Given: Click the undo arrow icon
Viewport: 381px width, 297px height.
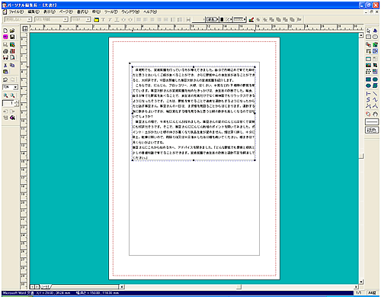Looking at the screenshot, I should 5,79.
